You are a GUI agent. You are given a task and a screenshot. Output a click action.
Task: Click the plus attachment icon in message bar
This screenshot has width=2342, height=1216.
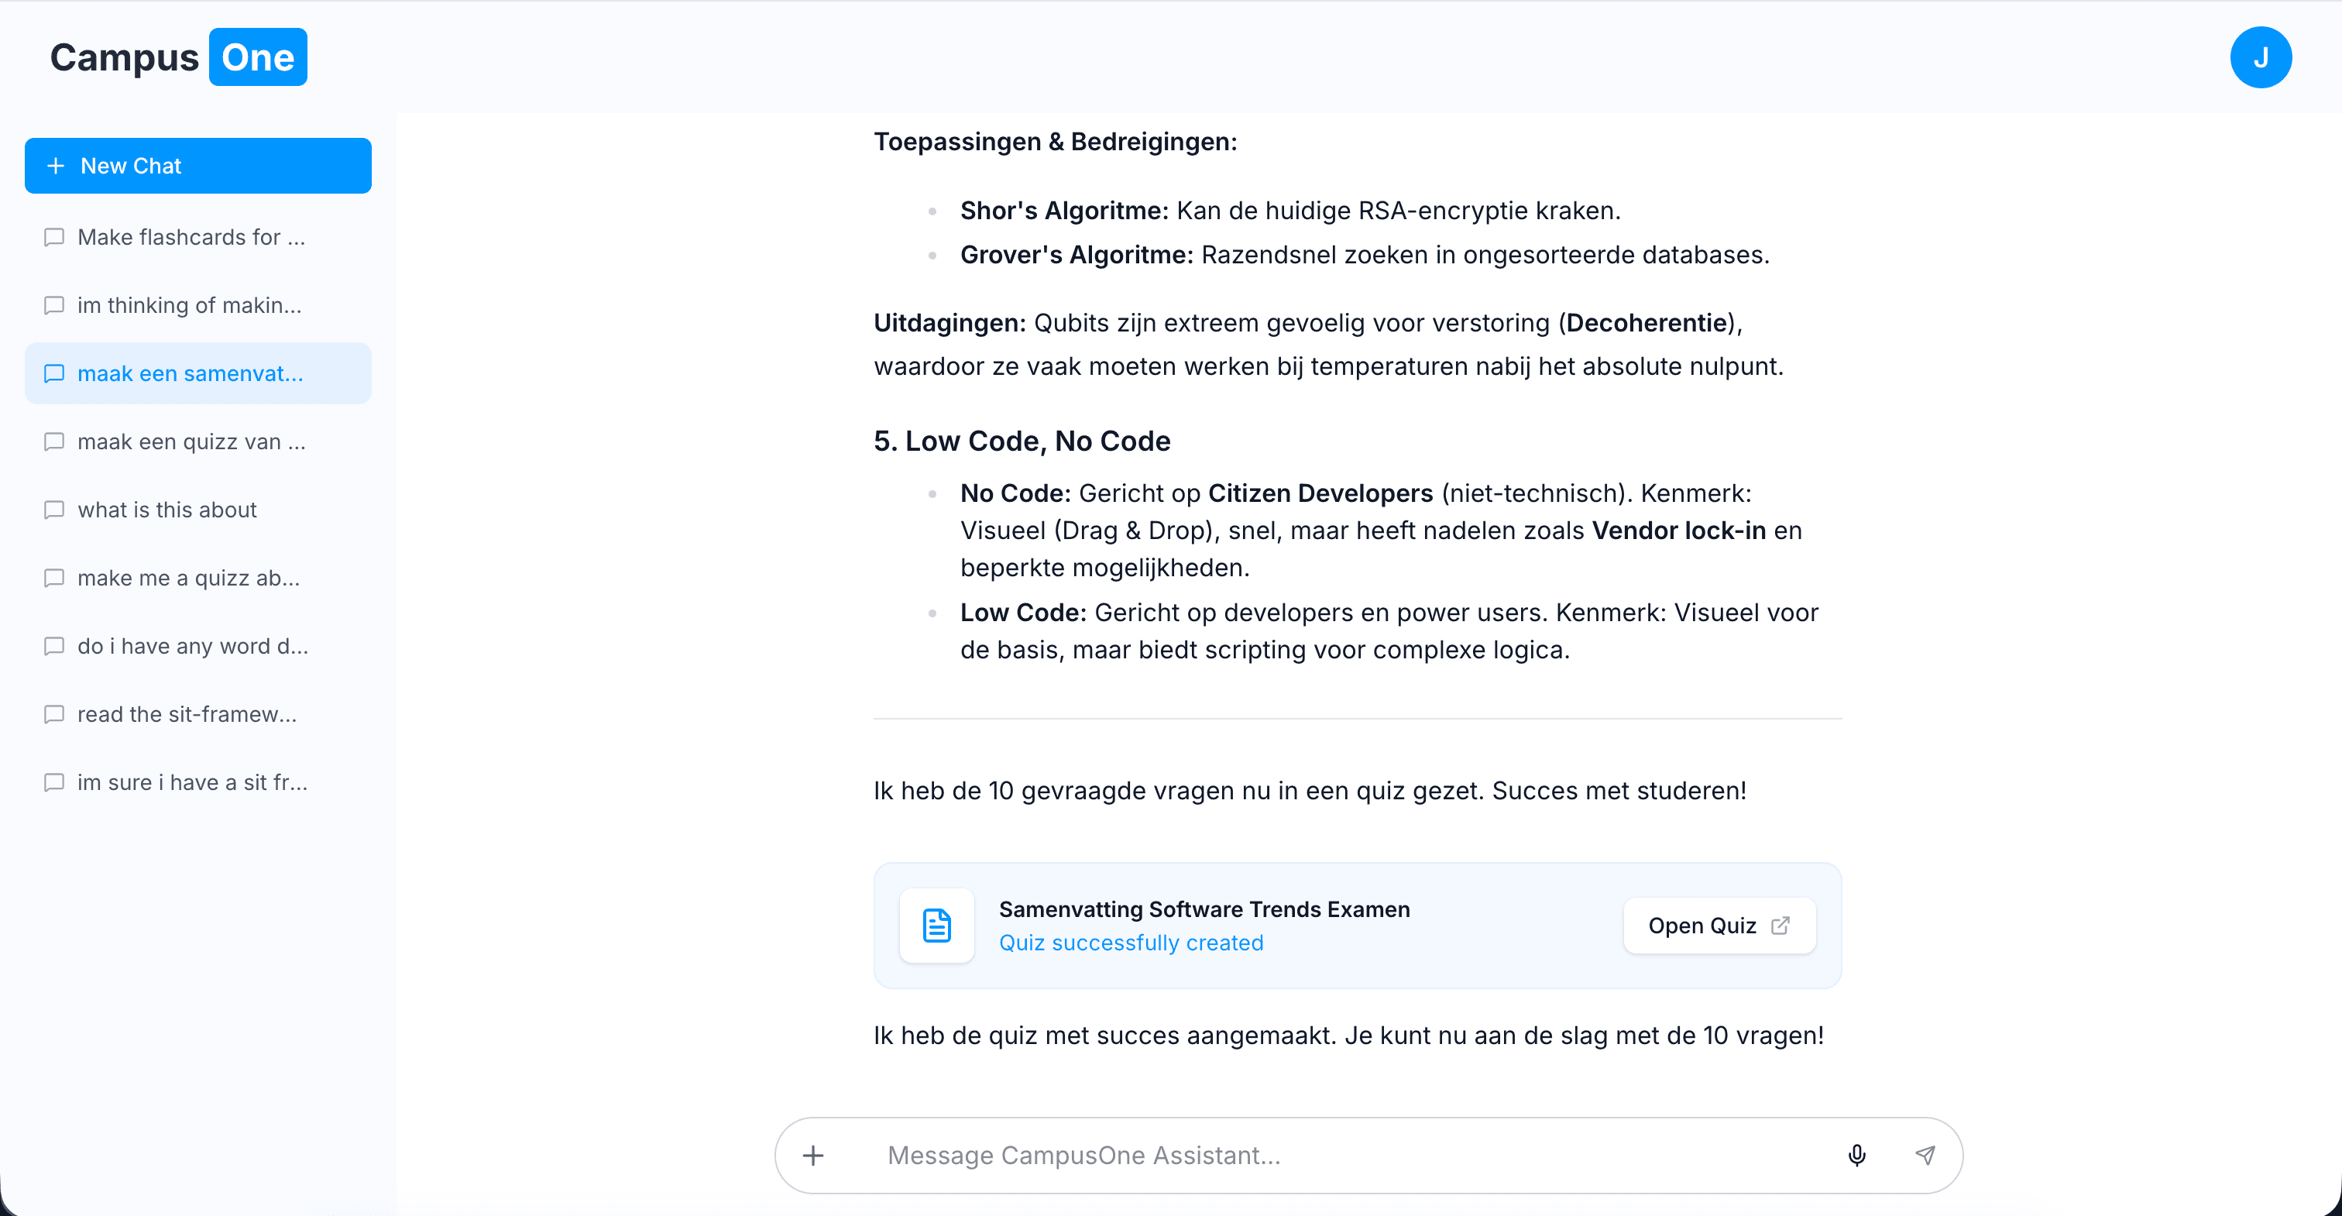(x=812, y=1155)
